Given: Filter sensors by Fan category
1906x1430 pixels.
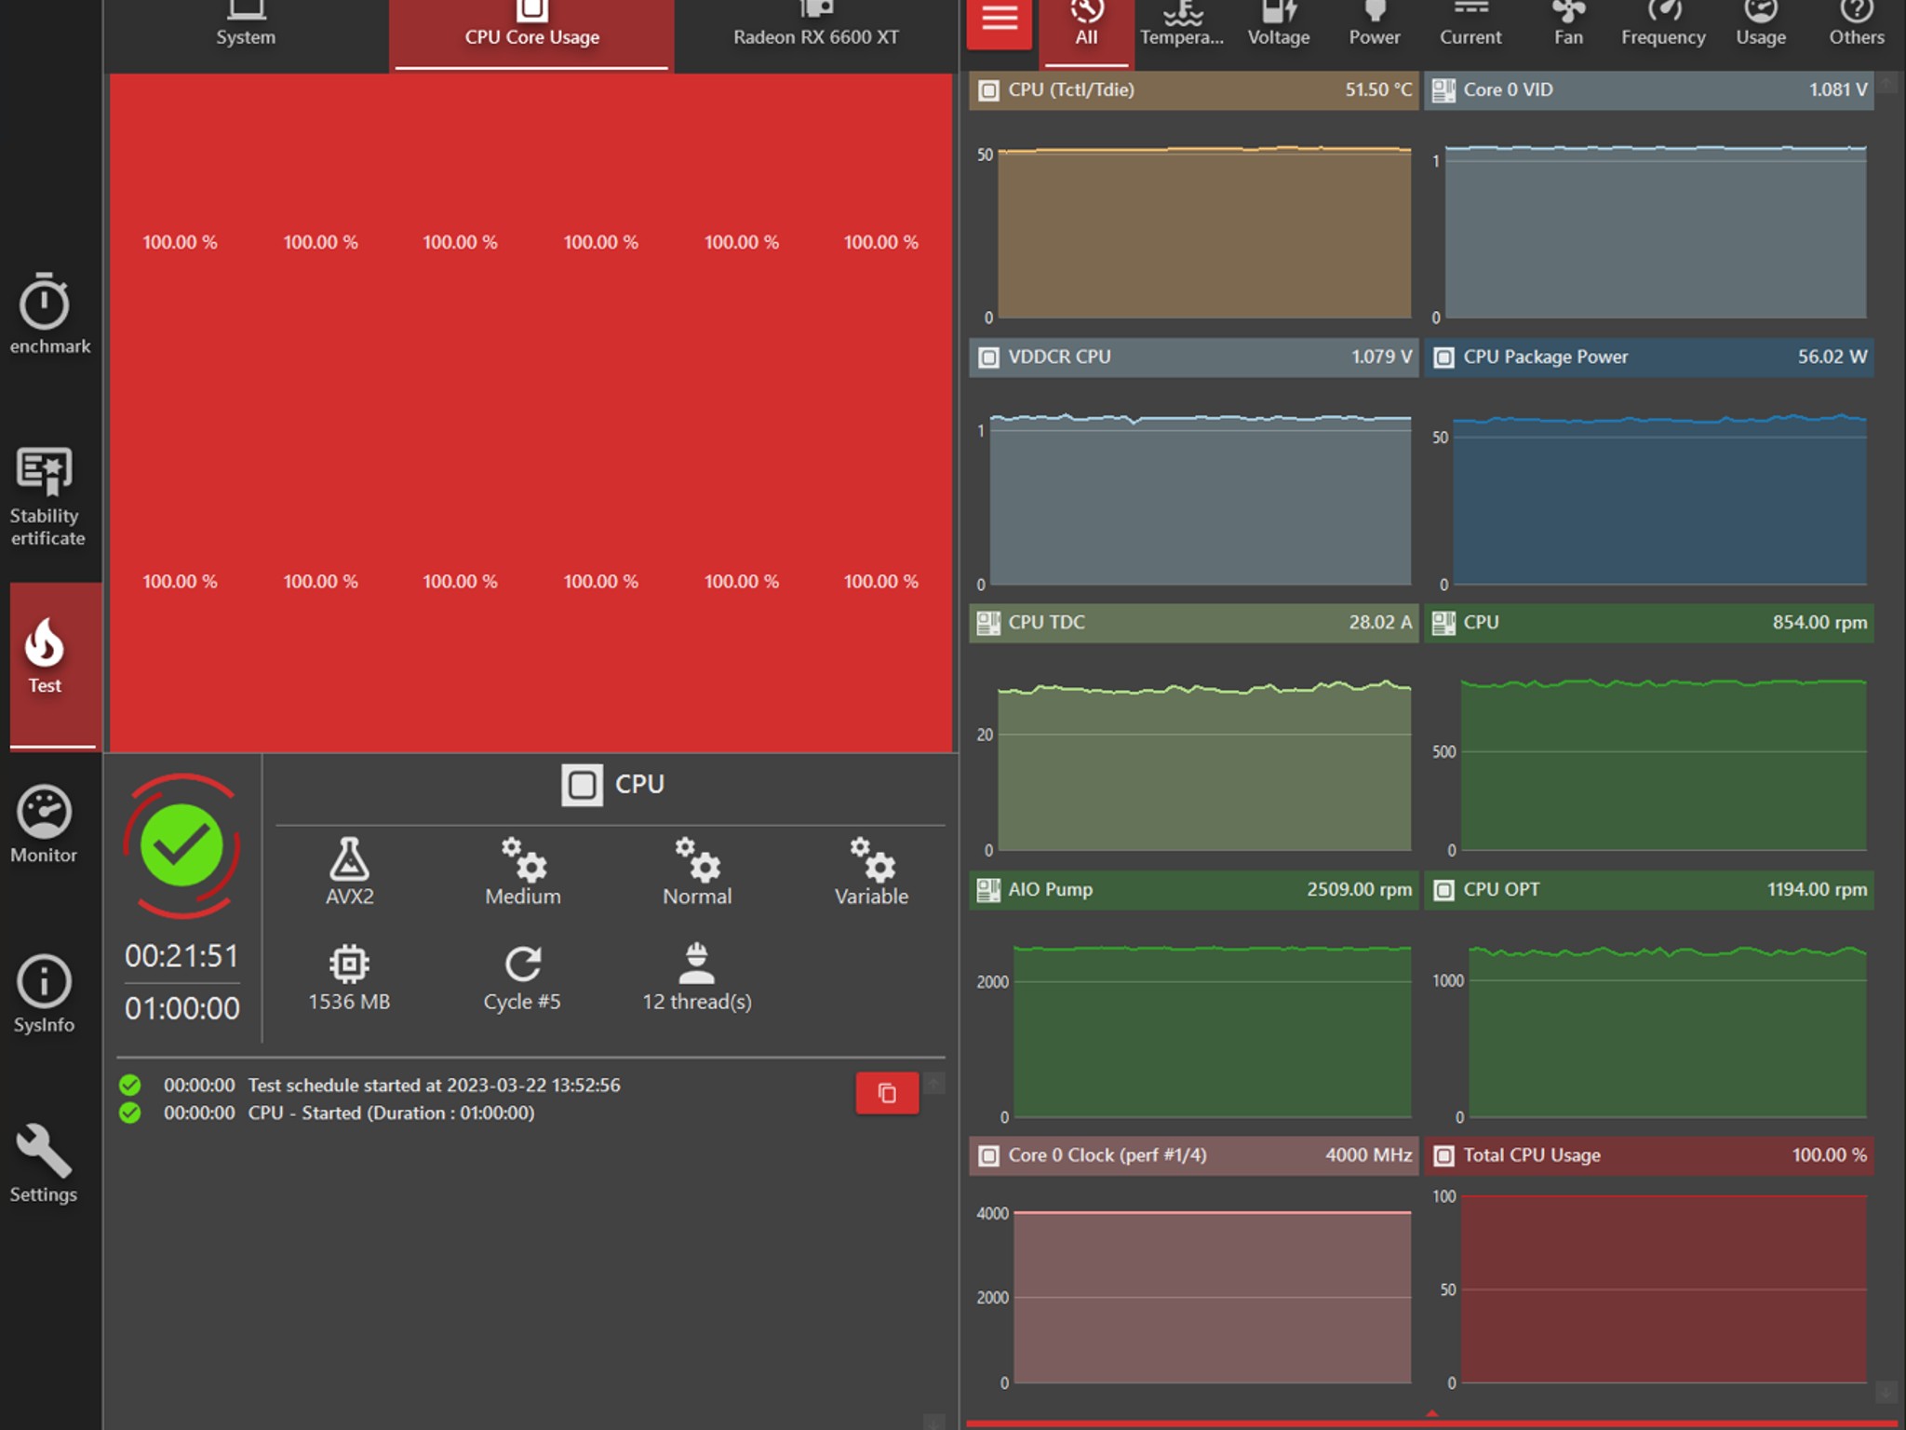Looking at the screenshot, I should [1567, 26].
